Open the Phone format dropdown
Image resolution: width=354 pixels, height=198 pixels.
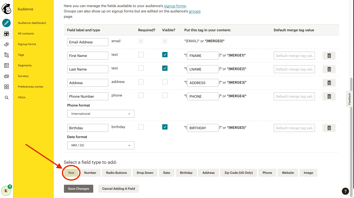[x=101, y=114]
